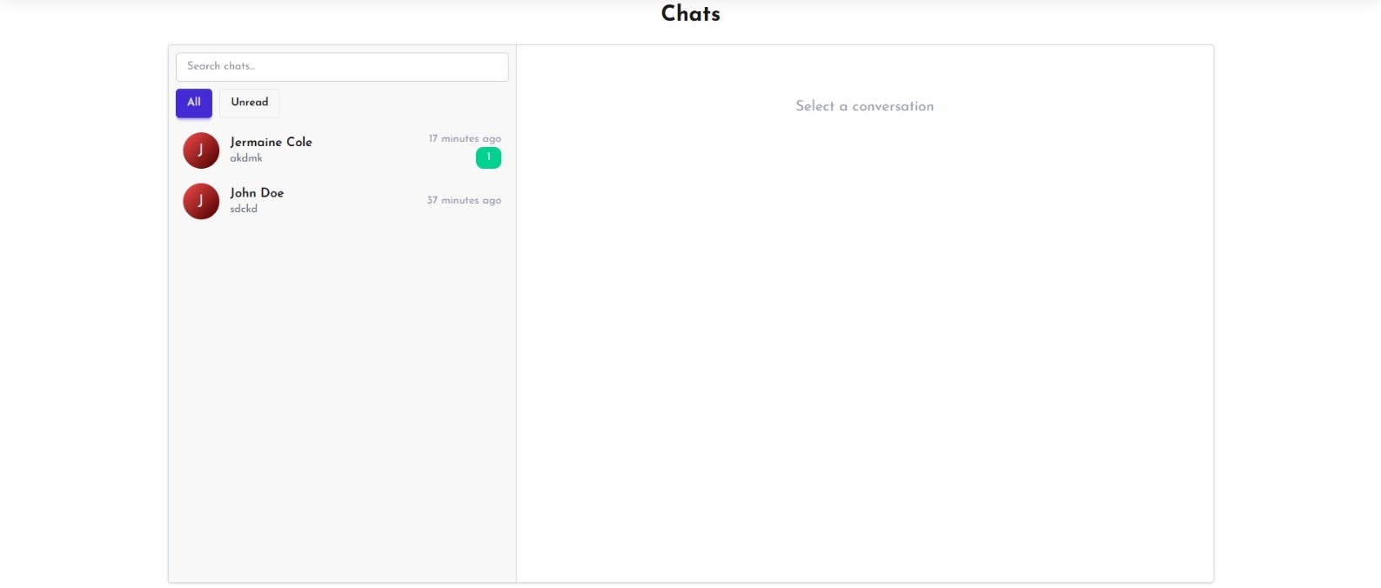Click the "17 minutes ago" timestamp
The width and height of the screenshot is (1381, 588).
point(465,138)
